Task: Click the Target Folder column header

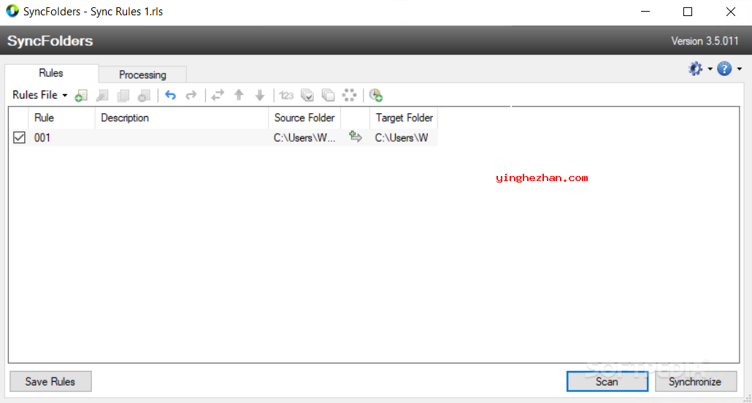Action: (x=404, y=118)
